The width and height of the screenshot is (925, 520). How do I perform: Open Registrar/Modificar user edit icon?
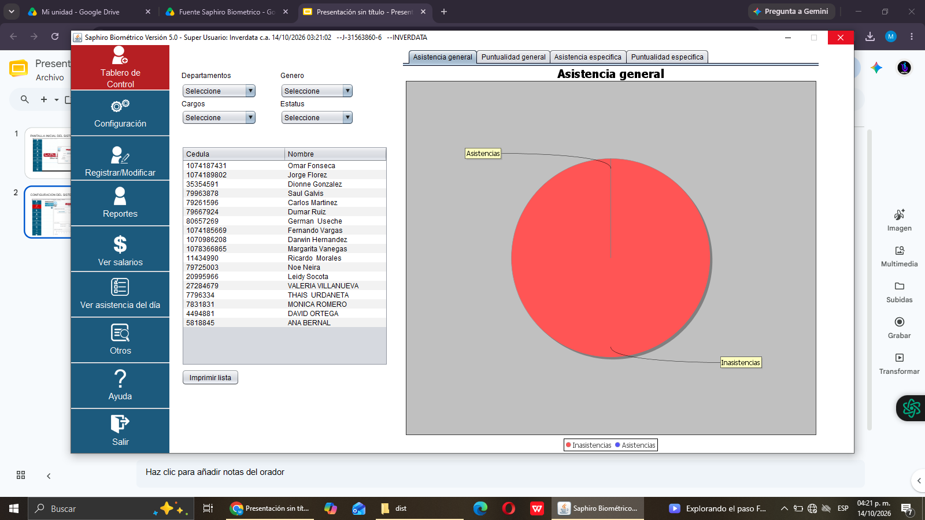[120, 155]
